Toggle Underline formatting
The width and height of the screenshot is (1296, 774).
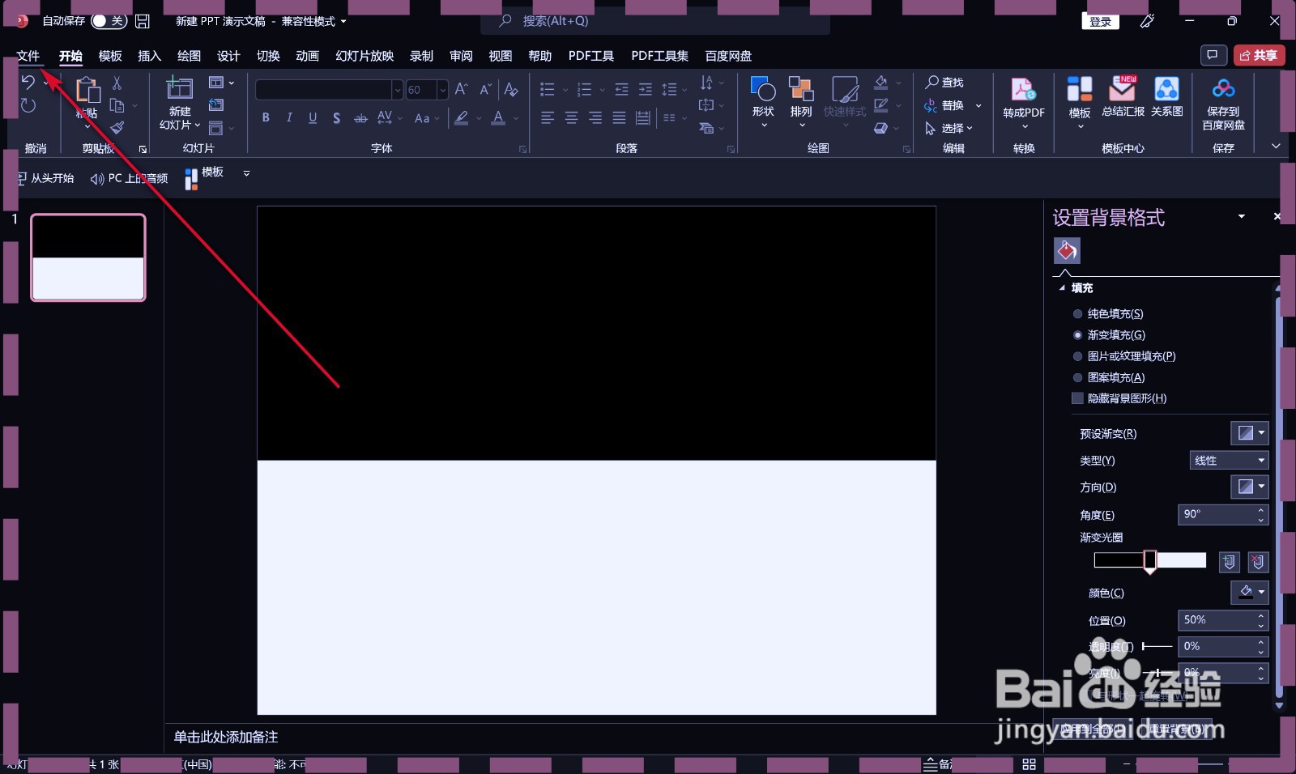click(313, 118)
